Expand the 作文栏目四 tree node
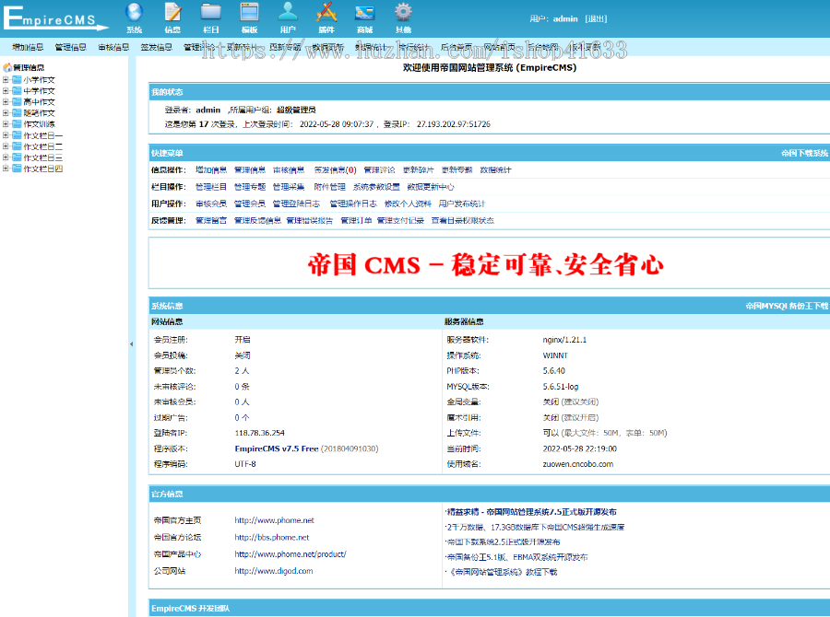This screenshot has height=617, width=830. click(x=6, y=169)
